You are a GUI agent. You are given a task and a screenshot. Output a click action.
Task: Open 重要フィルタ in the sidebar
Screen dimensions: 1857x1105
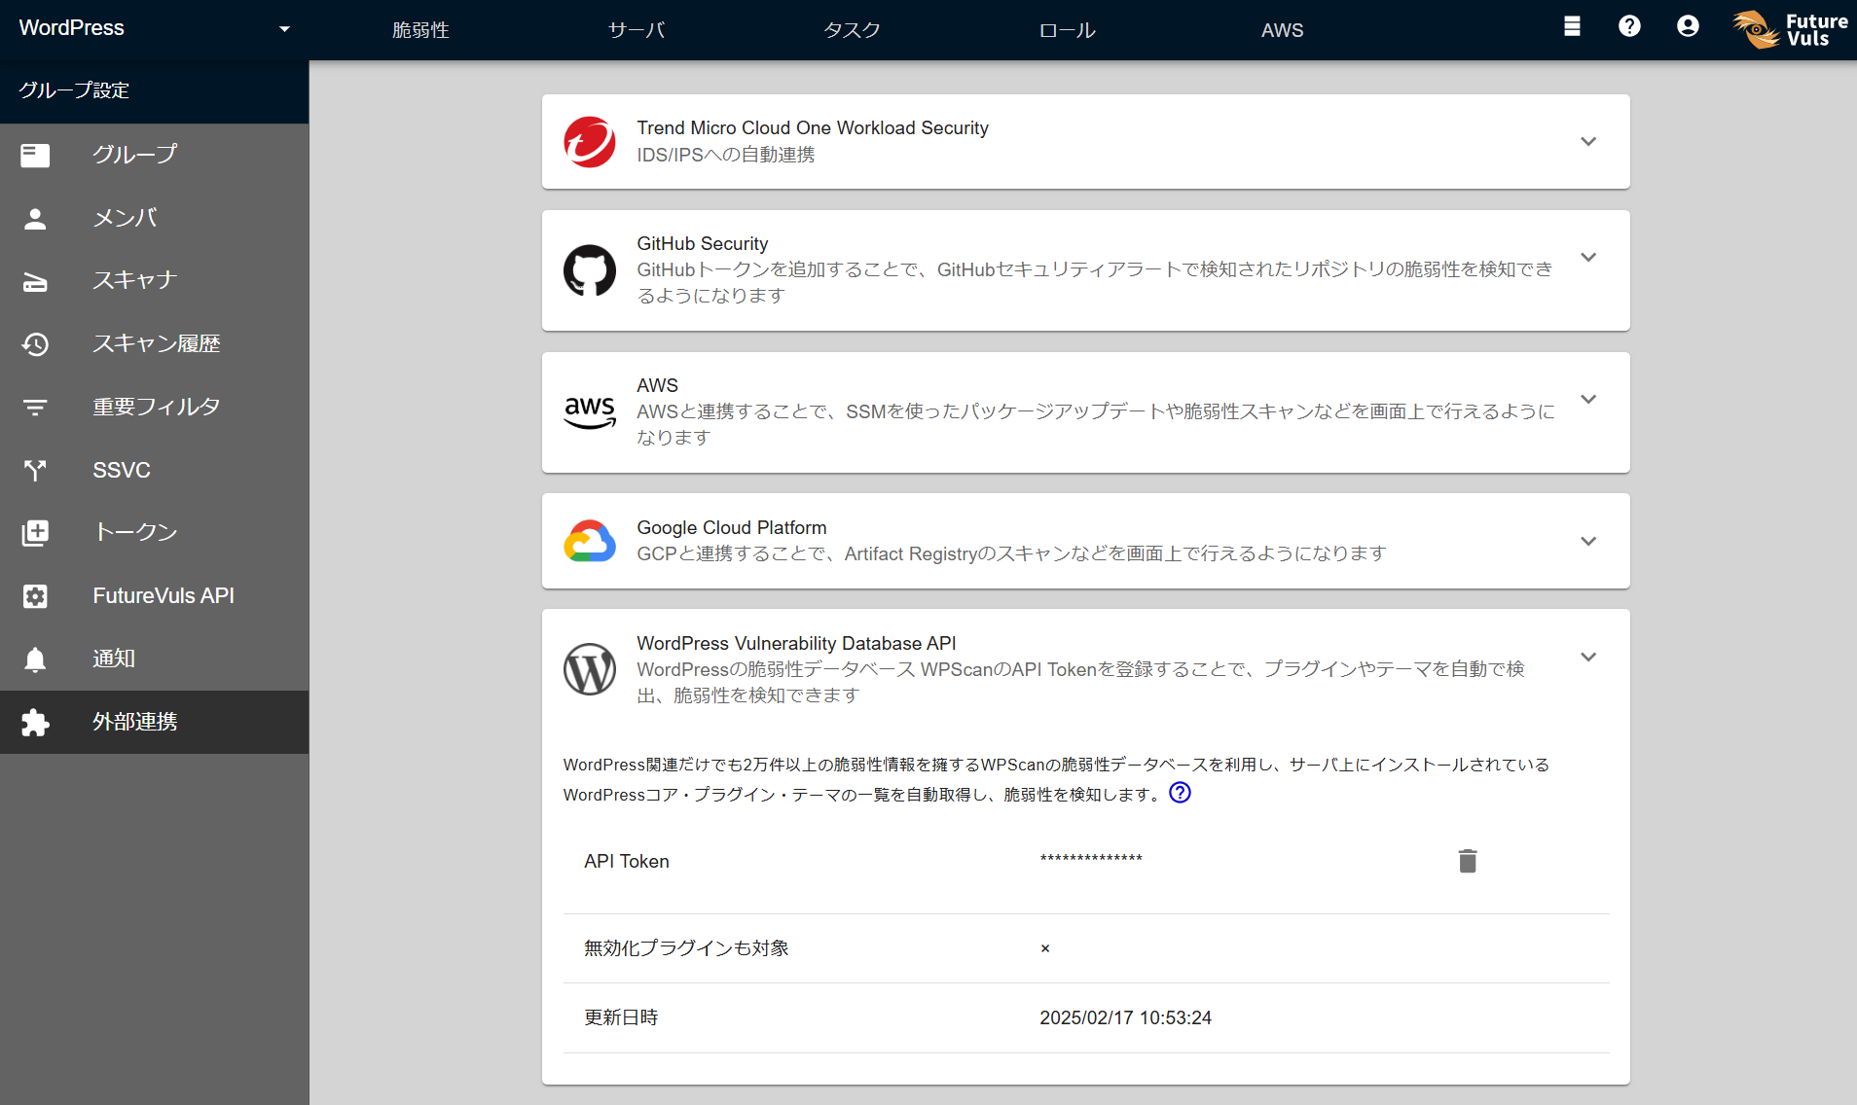click(156, 407)
